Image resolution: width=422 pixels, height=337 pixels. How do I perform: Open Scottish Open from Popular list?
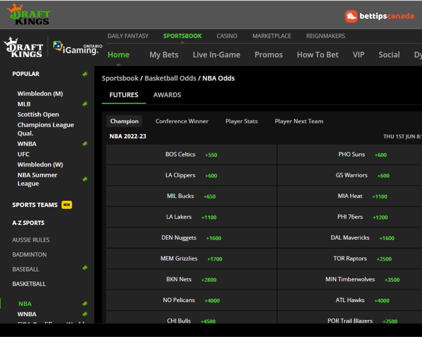(x=38, y=115)
